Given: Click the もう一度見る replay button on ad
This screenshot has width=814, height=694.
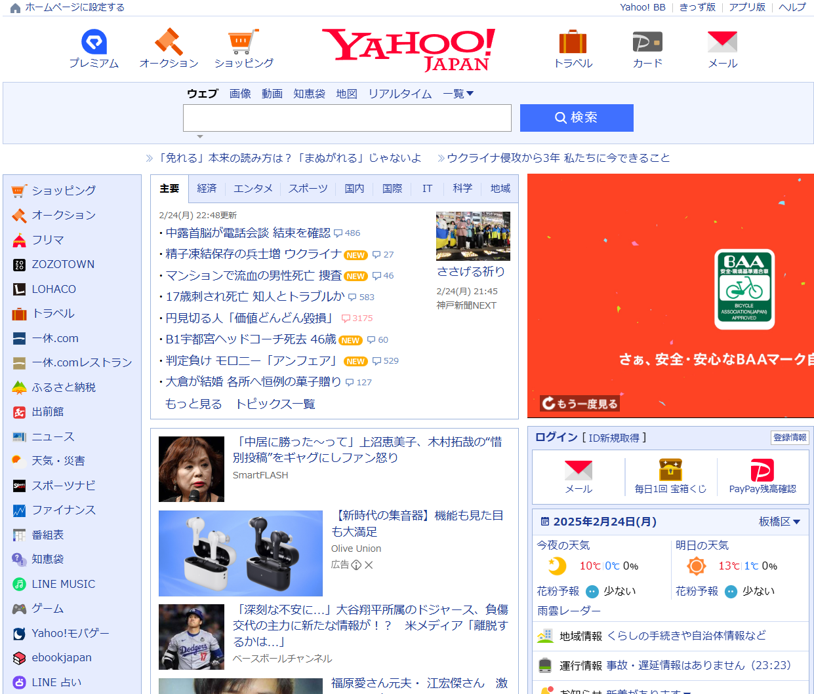Looking at the screenshot, I should pyautogui.click(x=580, y=404).
